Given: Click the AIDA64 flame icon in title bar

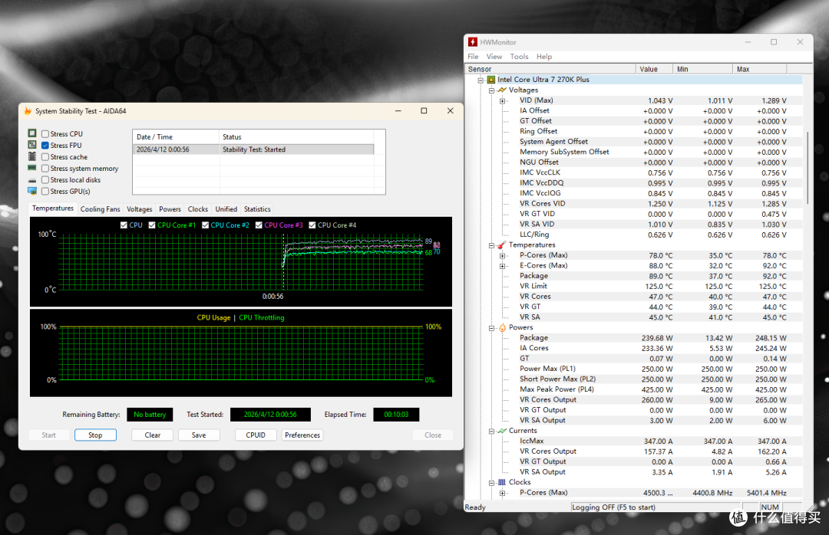Looking at the screenshot, I should coord(28,111).
